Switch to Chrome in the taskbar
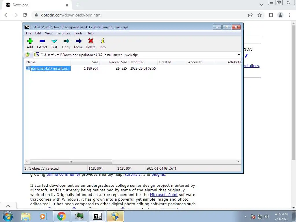This screenshot has height=222, width=296. [61, 216]
